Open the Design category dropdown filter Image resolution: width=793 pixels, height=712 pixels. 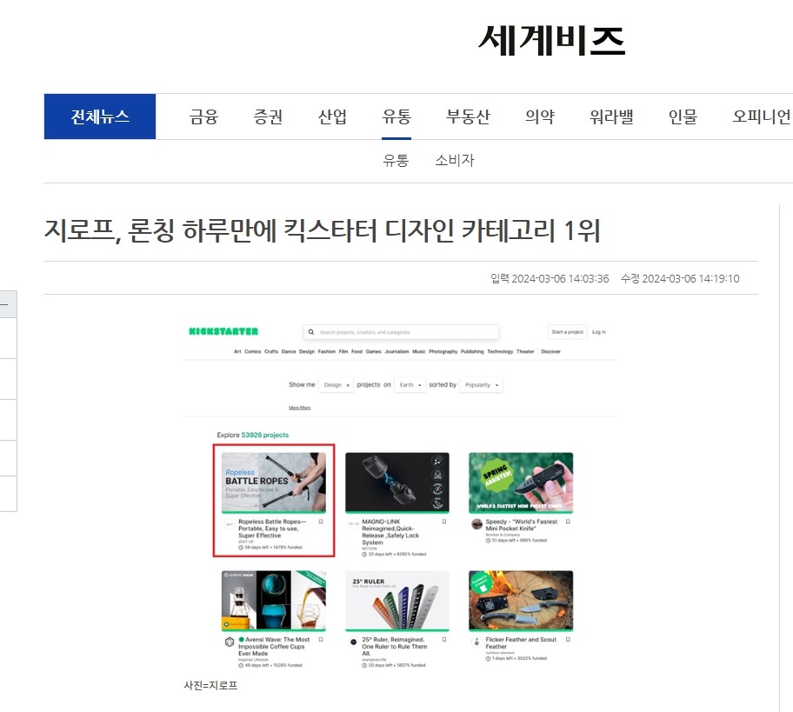click(337, 385)
